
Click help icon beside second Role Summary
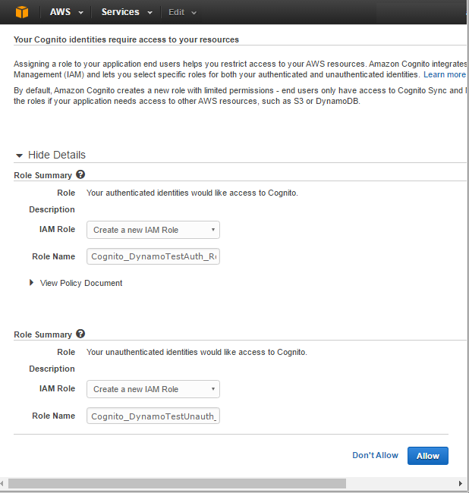(80, 334)
